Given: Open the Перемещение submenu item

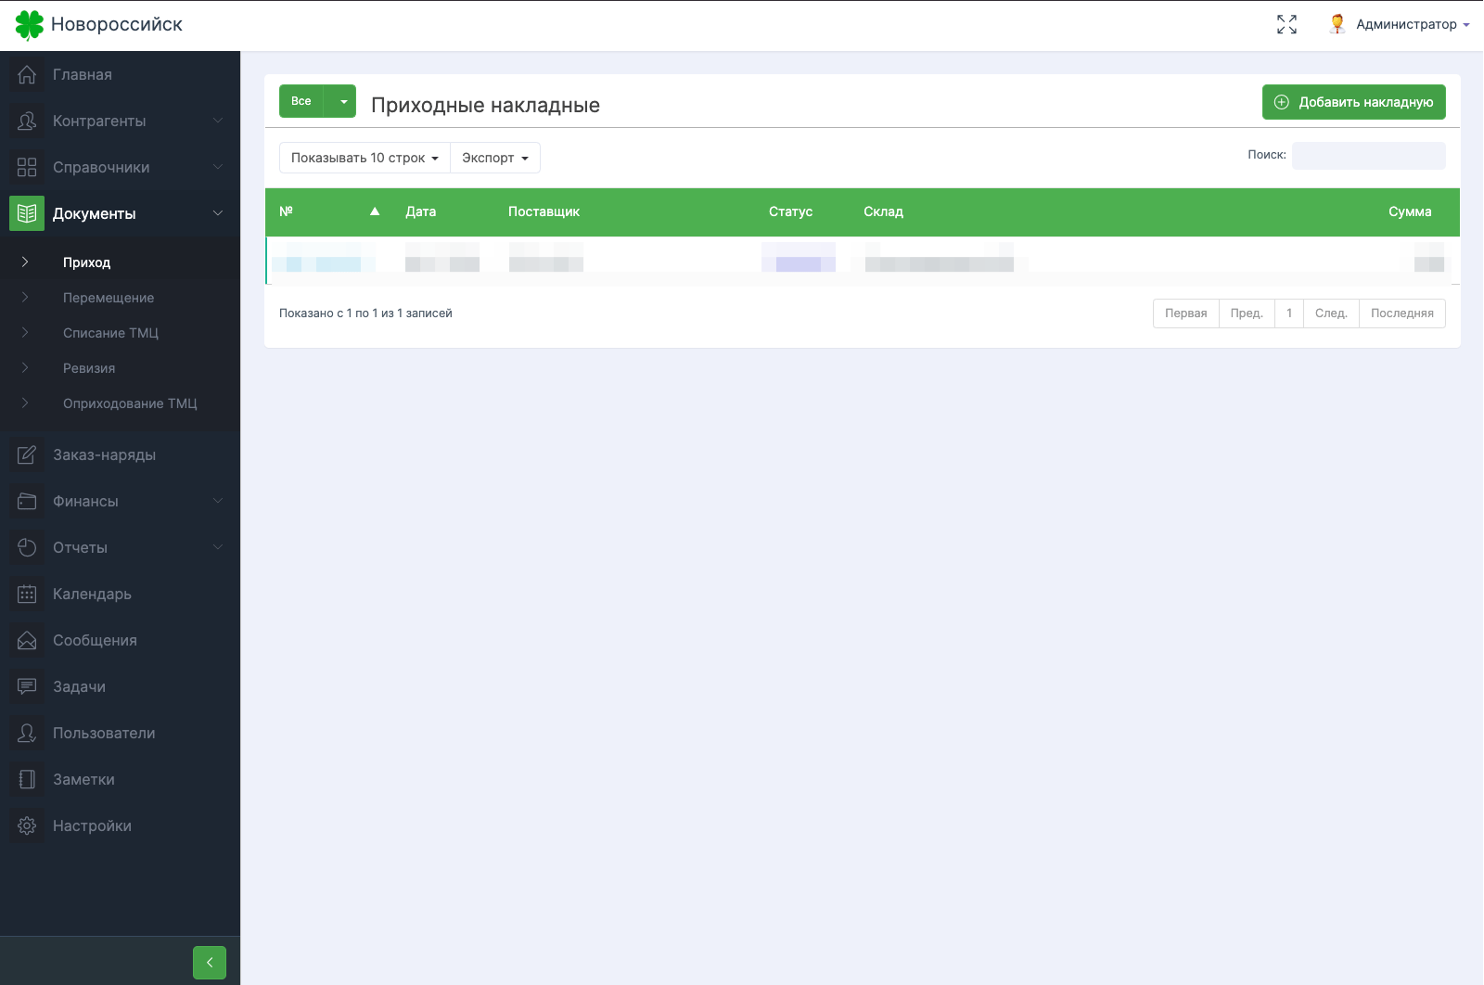Looking at the screenshot, I should [109, 298].
